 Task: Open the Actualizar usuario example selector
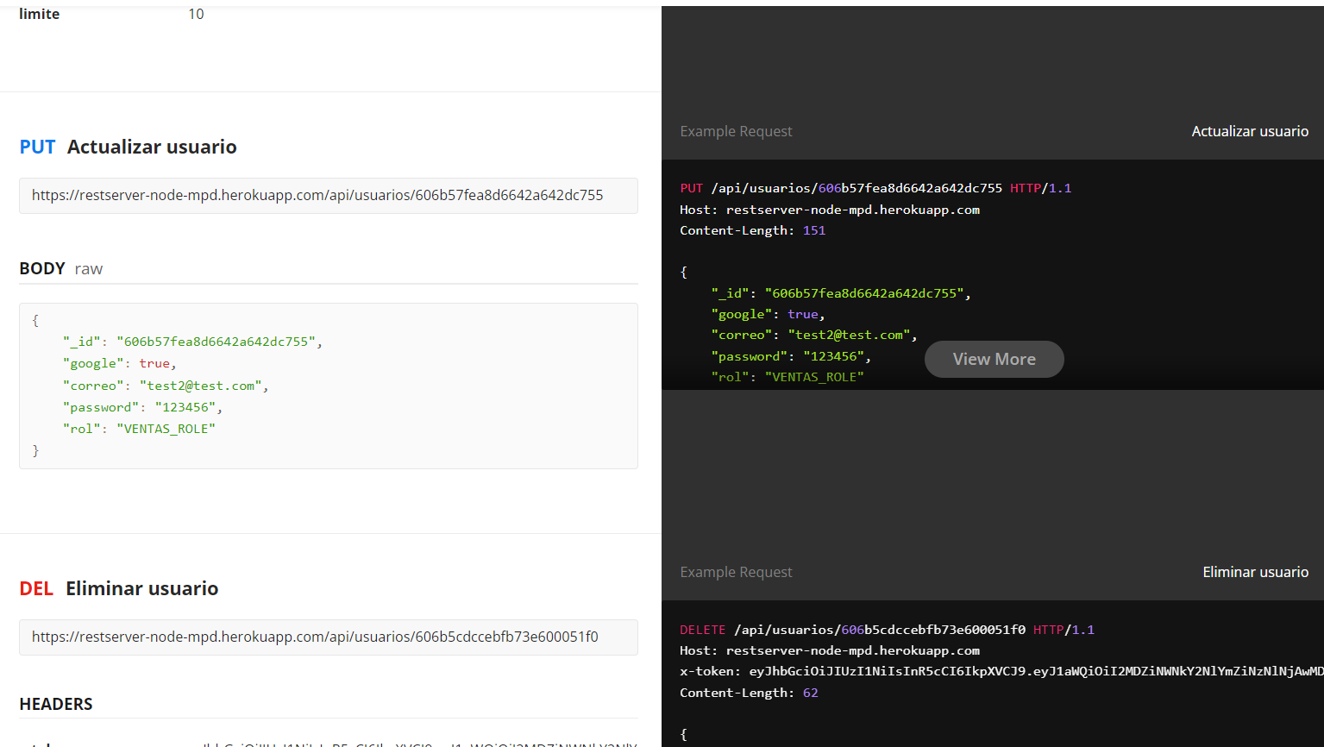click(1250, 130)
